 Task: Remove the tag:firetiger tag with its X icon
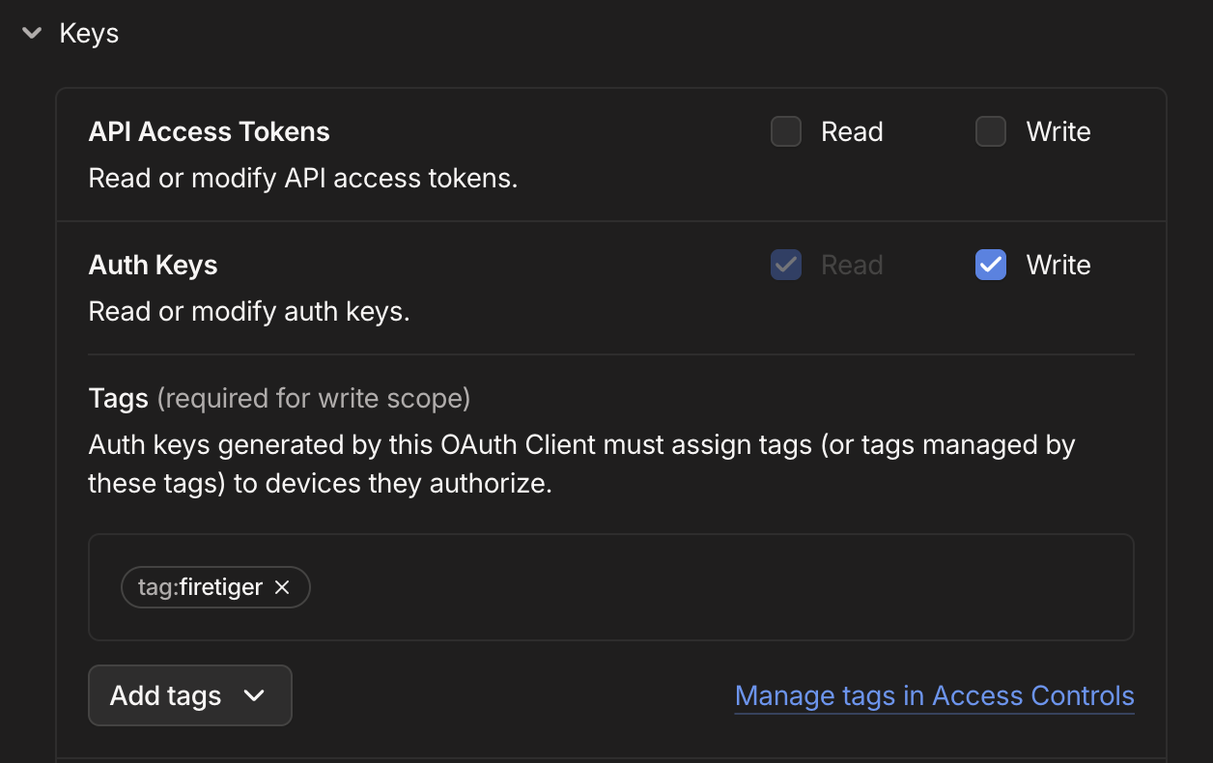pos(282,587)
